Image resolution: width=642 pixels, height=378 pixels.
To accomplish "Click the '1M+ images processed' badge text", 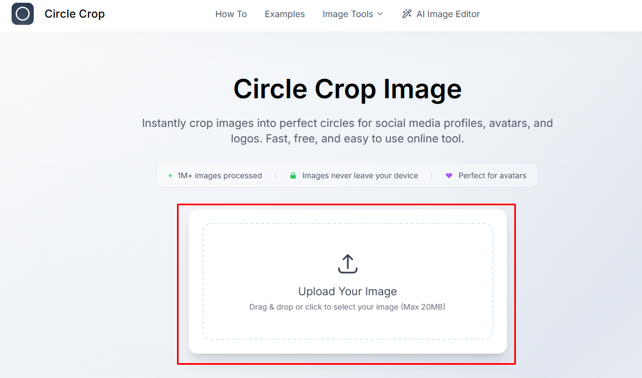I will (x=220, y=175).
